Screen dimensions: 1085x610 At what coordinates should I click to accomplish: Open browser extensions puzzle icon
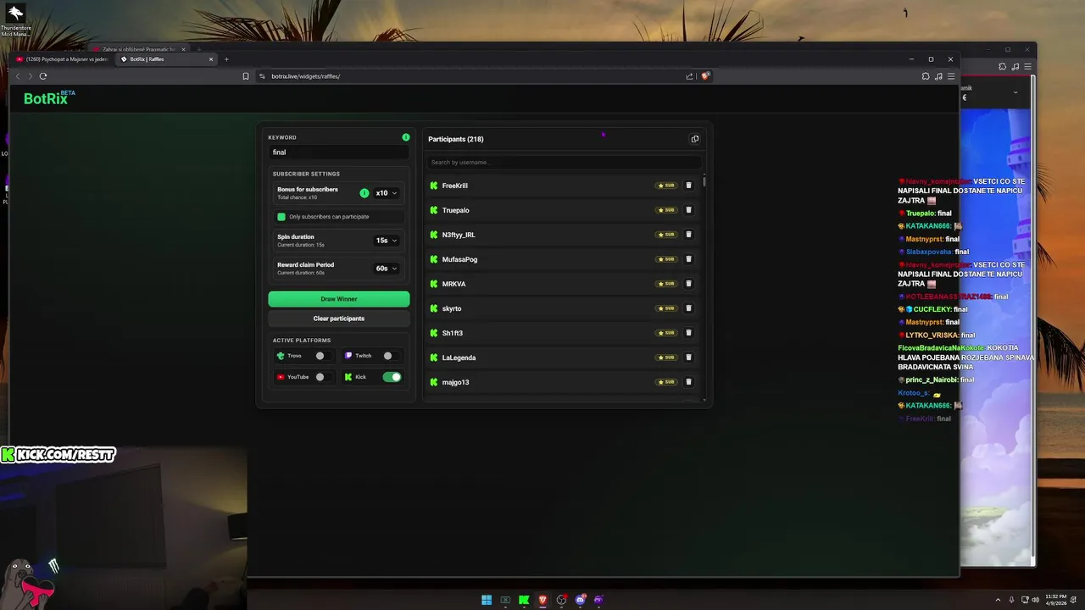pyautogui.click(x=926, y=76)
